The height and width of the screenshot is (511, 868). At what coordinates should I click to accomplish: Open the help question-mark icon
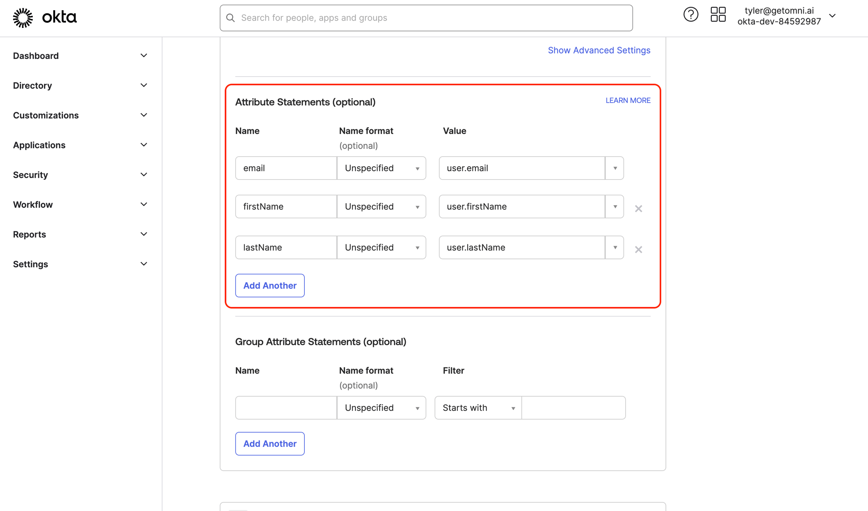point(691,14)
